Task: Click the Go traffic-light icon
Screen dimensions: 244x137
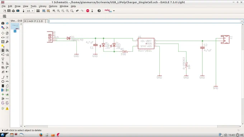Action: 92,11
